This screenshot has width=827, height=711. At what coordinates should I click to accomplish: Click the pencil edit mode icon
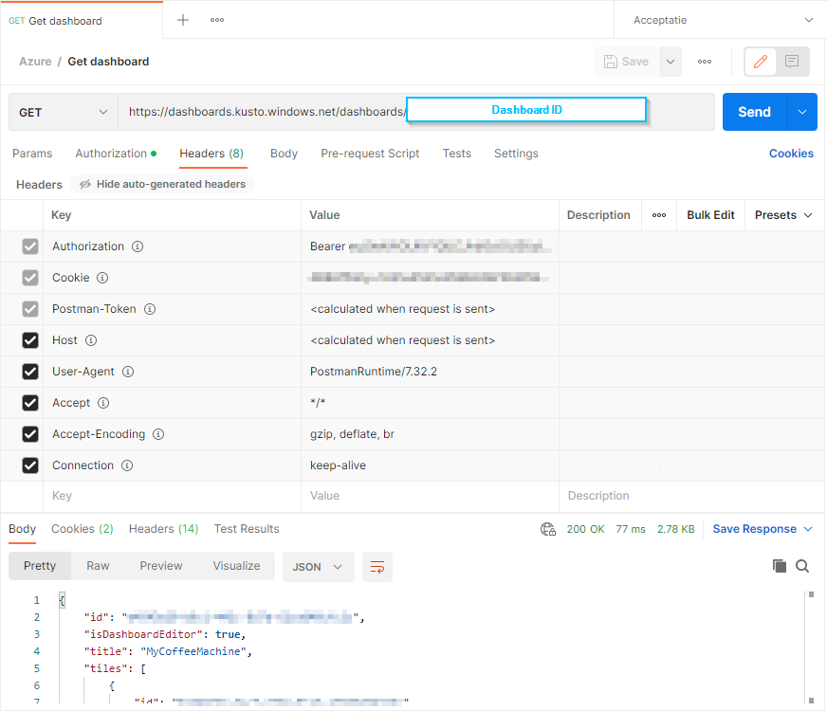[760, 62]
